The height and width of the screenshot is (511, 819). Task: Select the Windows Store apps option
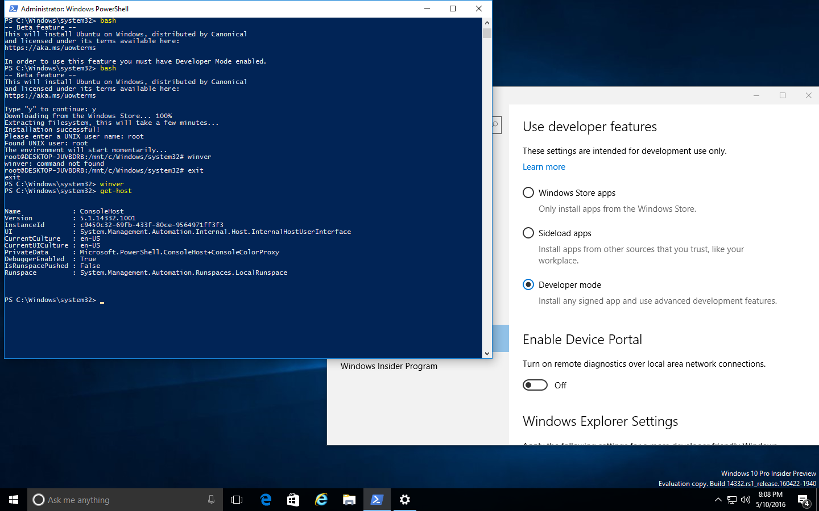528,192
